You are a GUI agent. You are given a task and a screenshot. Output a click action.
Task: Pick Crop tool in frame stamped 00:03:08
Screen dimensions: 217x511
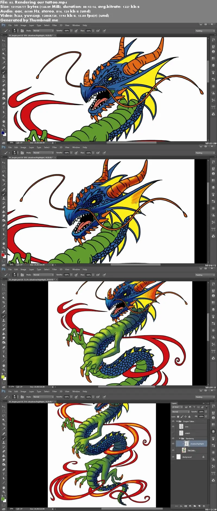(x=4, y=58)
